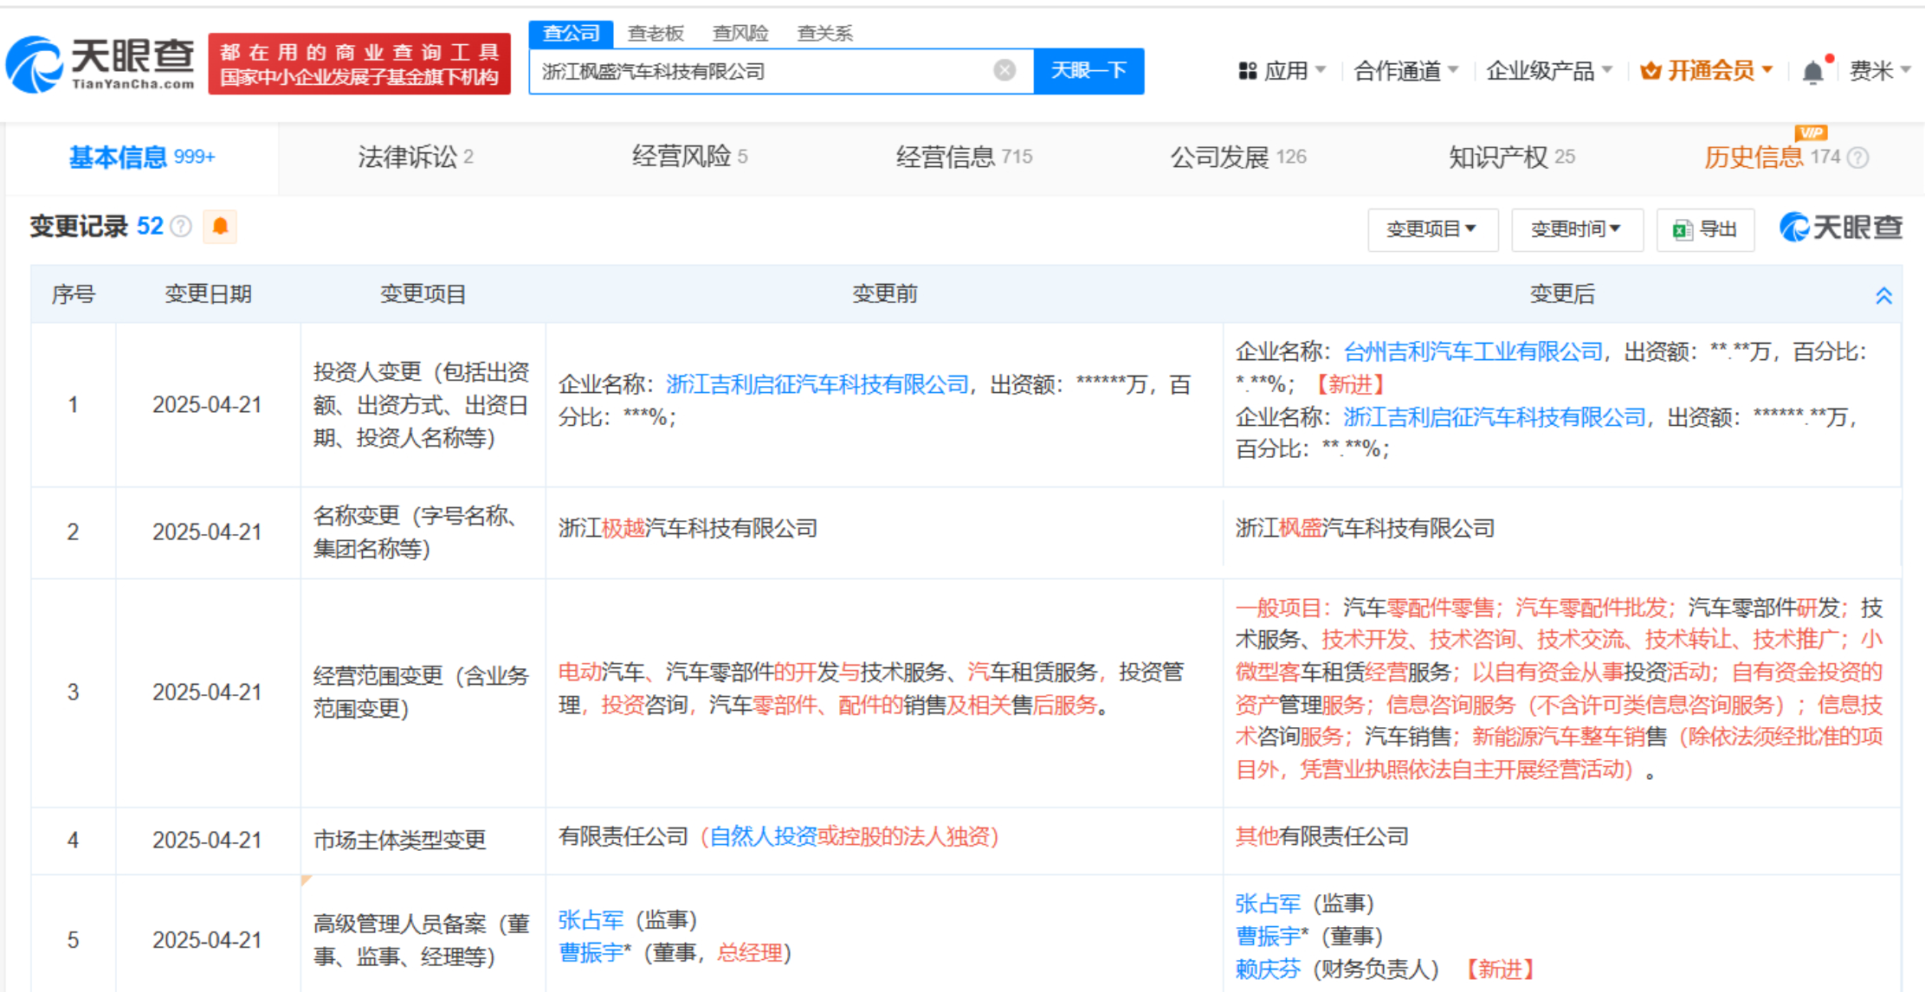Open 浙江吉利启征汽车科技有限公司 link in 变更后 column
This screenshot has height=992, width=1925.
pos(1494,417)
